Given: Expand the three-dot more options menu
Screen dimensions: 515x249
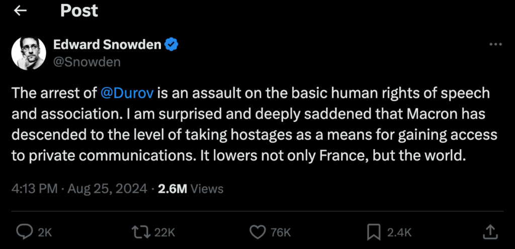Looking at the screenshot, I should (x=495, y=45).
